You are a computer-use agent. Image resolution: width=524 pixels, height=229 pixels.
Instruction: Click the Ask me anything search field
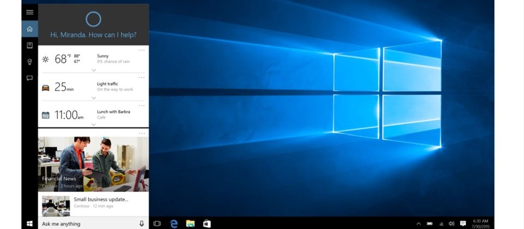93,224
